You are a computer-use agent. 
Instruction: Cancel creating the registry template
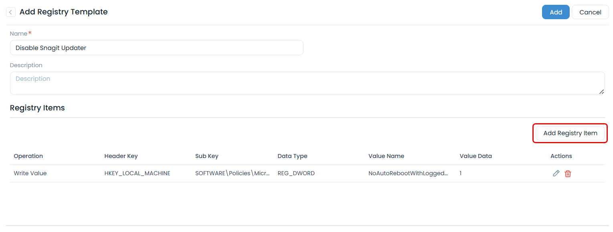point(590,12)
